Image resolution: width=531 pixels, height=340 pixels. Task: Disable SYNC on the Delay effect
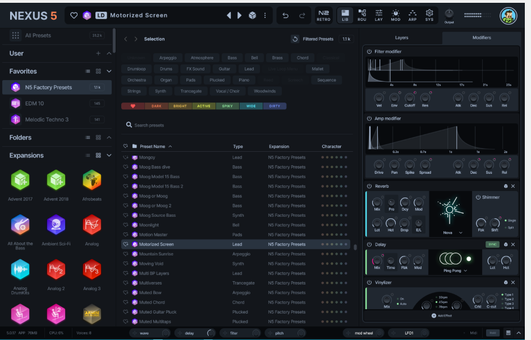[494, 245]
